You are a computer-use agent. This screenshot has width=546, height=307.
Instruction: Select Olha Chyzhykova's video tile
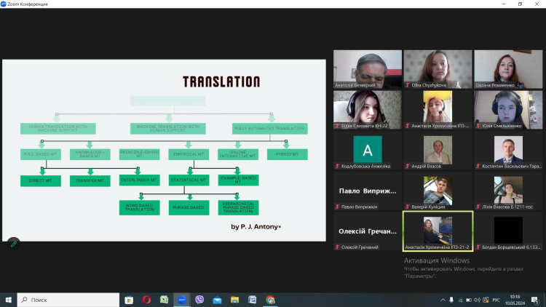(x=438, y=68)
